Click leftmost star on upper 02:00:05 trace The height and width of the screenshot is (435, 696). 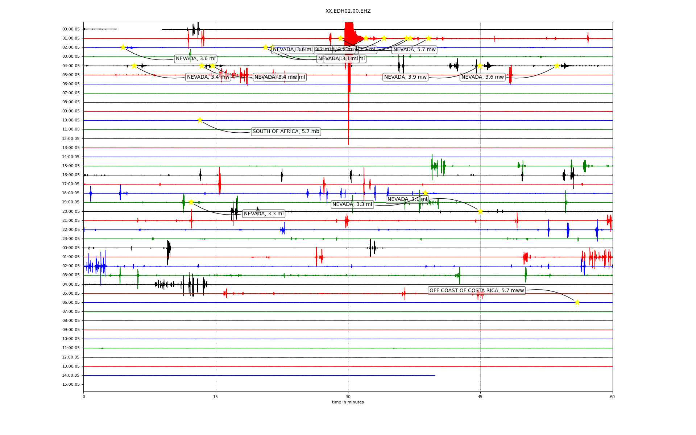[x=123, y=47]
